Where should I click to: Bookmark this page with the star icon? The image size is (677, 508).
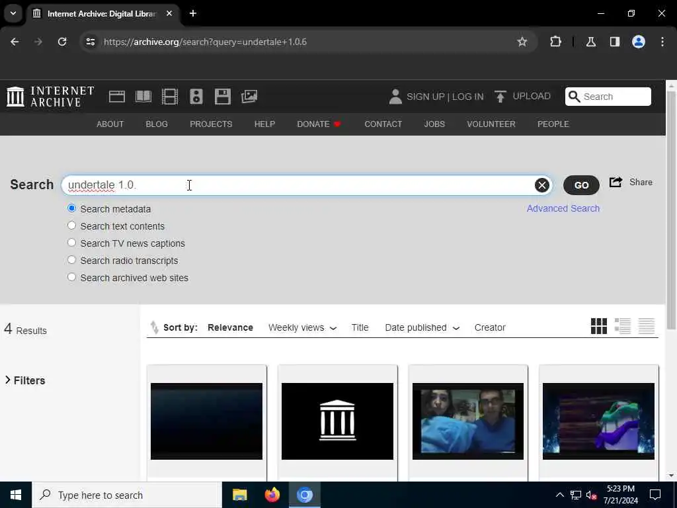click(522, 42)
